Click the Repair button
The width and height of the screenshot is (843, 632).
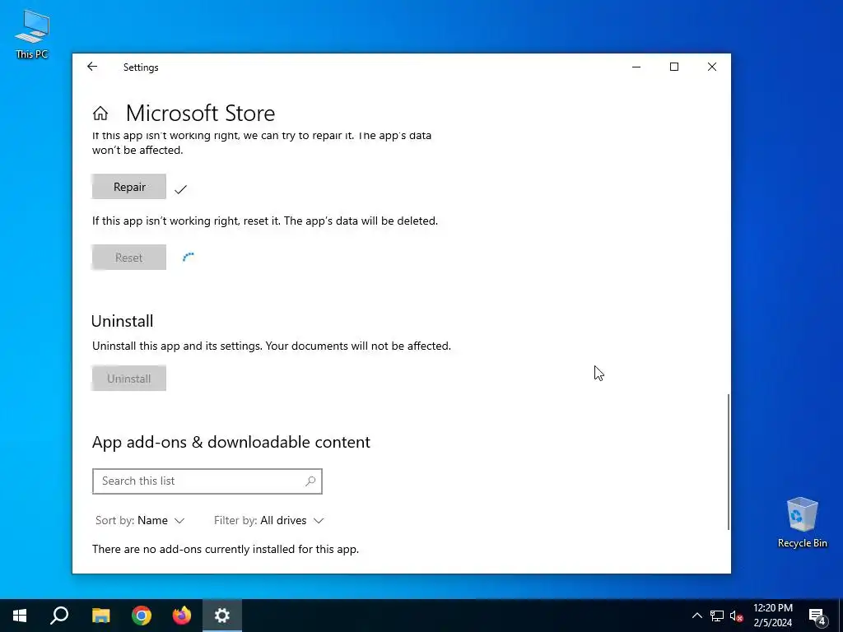click(129, 187)
